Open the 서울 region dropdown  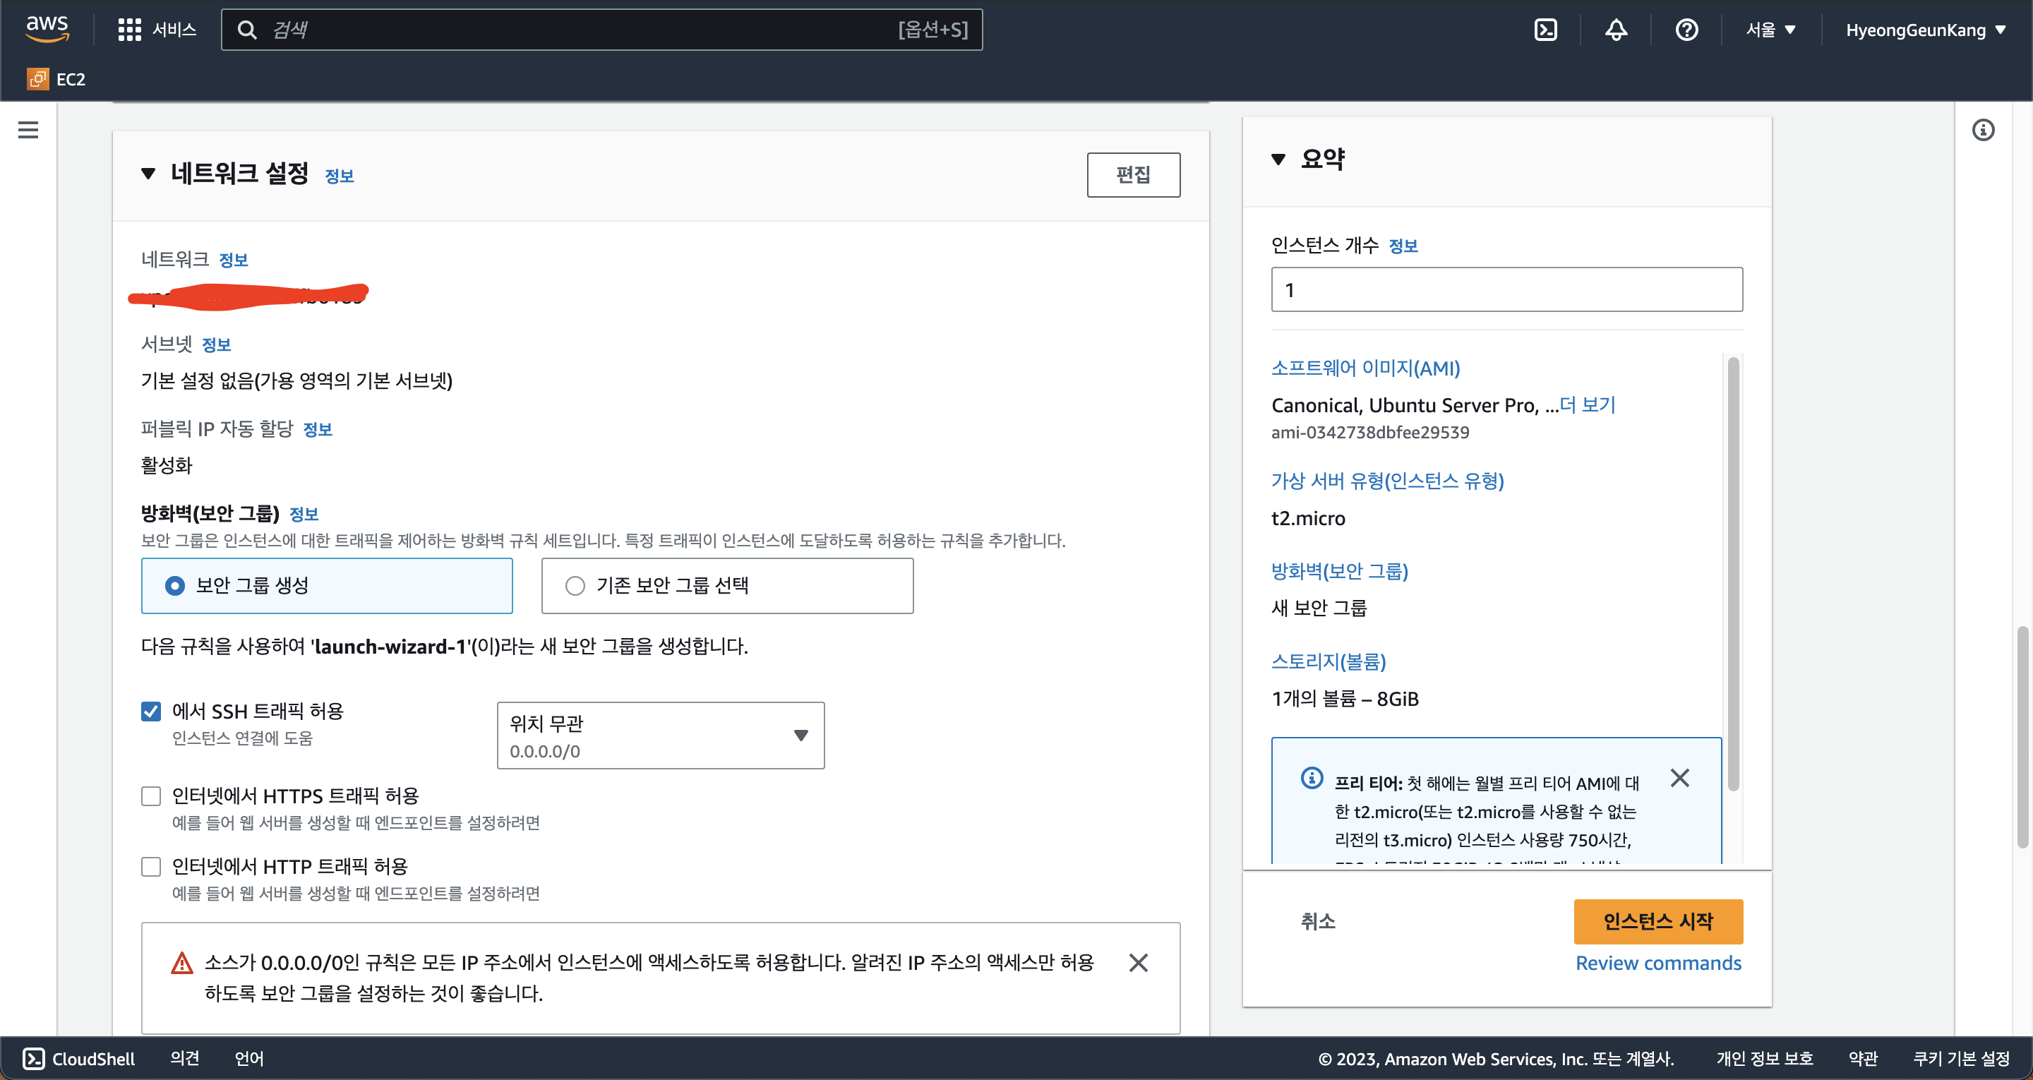1770,30
